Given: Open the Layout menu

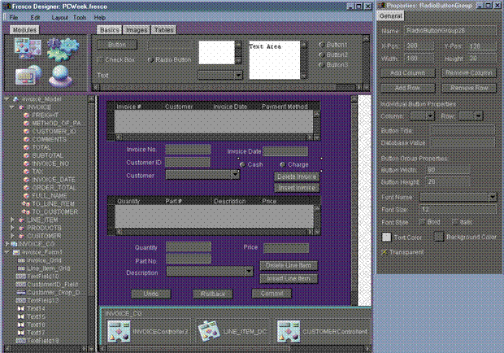Looking at the screenshot, I should (60, 16).
